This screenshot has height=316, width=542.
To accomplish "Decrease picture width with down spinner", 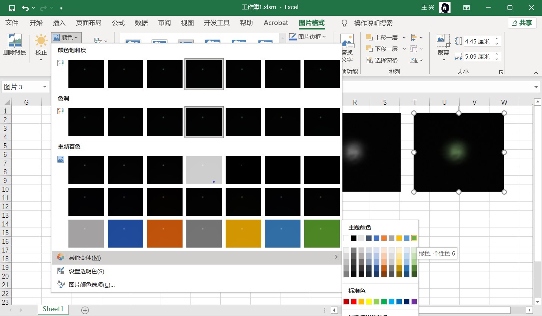I will [497, 59].
